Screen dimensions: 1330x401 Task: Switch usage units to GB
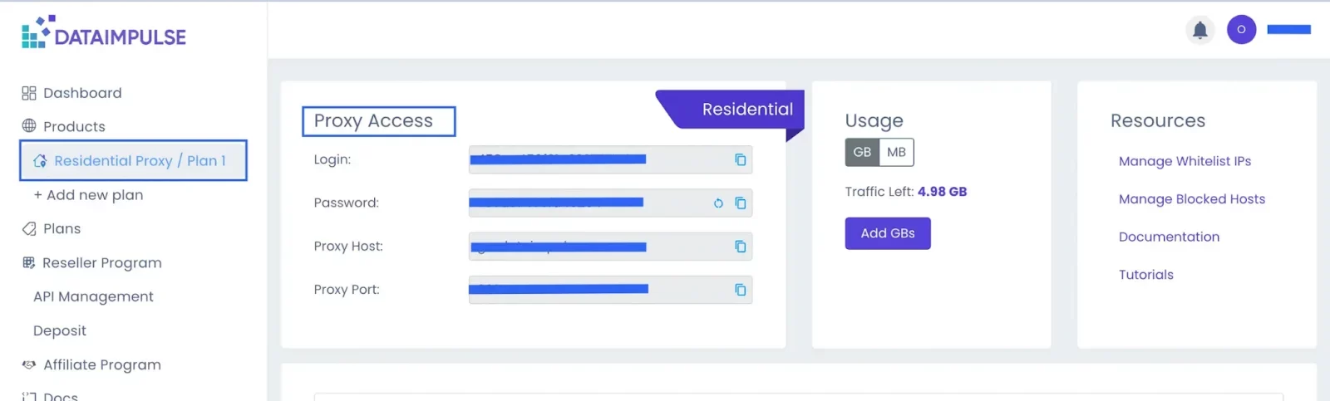(862, 152)
